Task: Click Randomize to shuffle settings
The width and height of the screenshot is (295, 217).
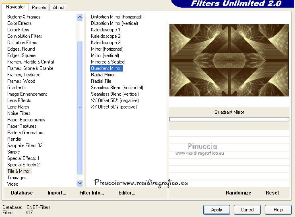Action: pos(238,193)
